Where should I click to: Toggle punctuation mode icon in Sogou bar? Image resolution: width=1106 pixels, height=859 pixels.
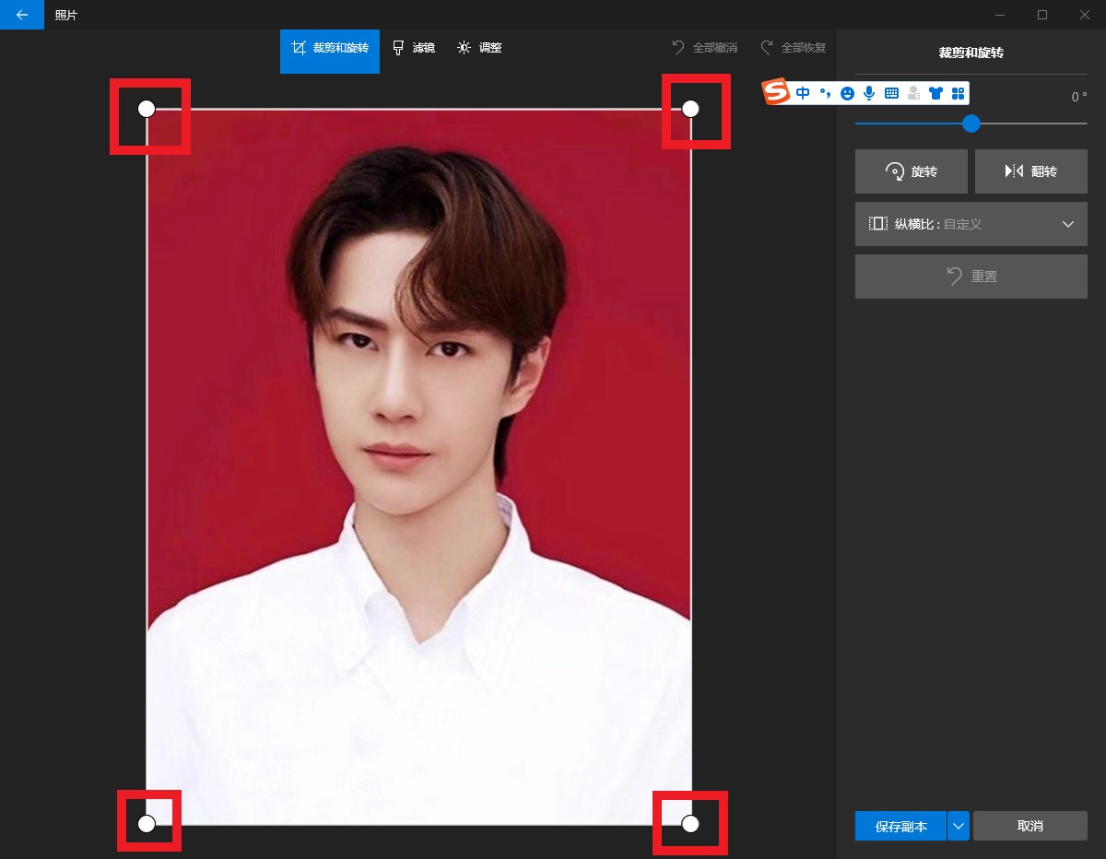(x=825, y=93)
